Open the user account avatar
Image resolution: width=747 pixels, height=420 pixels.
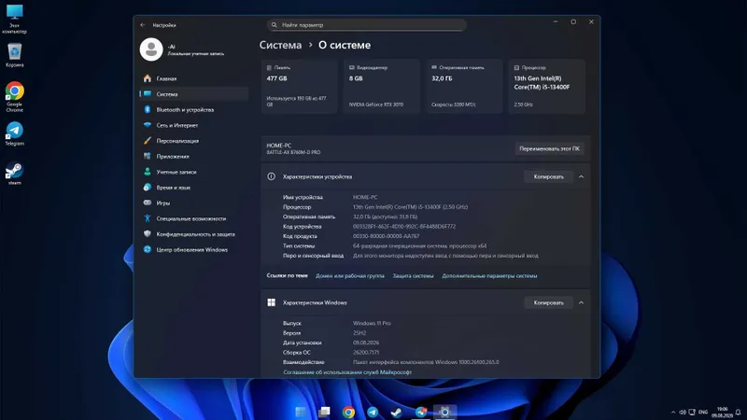coord(151,49)
